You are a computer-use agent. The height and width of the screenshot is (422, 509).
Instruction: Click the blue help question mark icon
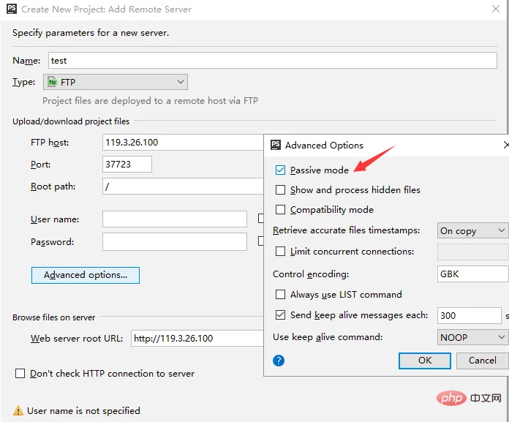pyautogui.click(x=279, y=361)
